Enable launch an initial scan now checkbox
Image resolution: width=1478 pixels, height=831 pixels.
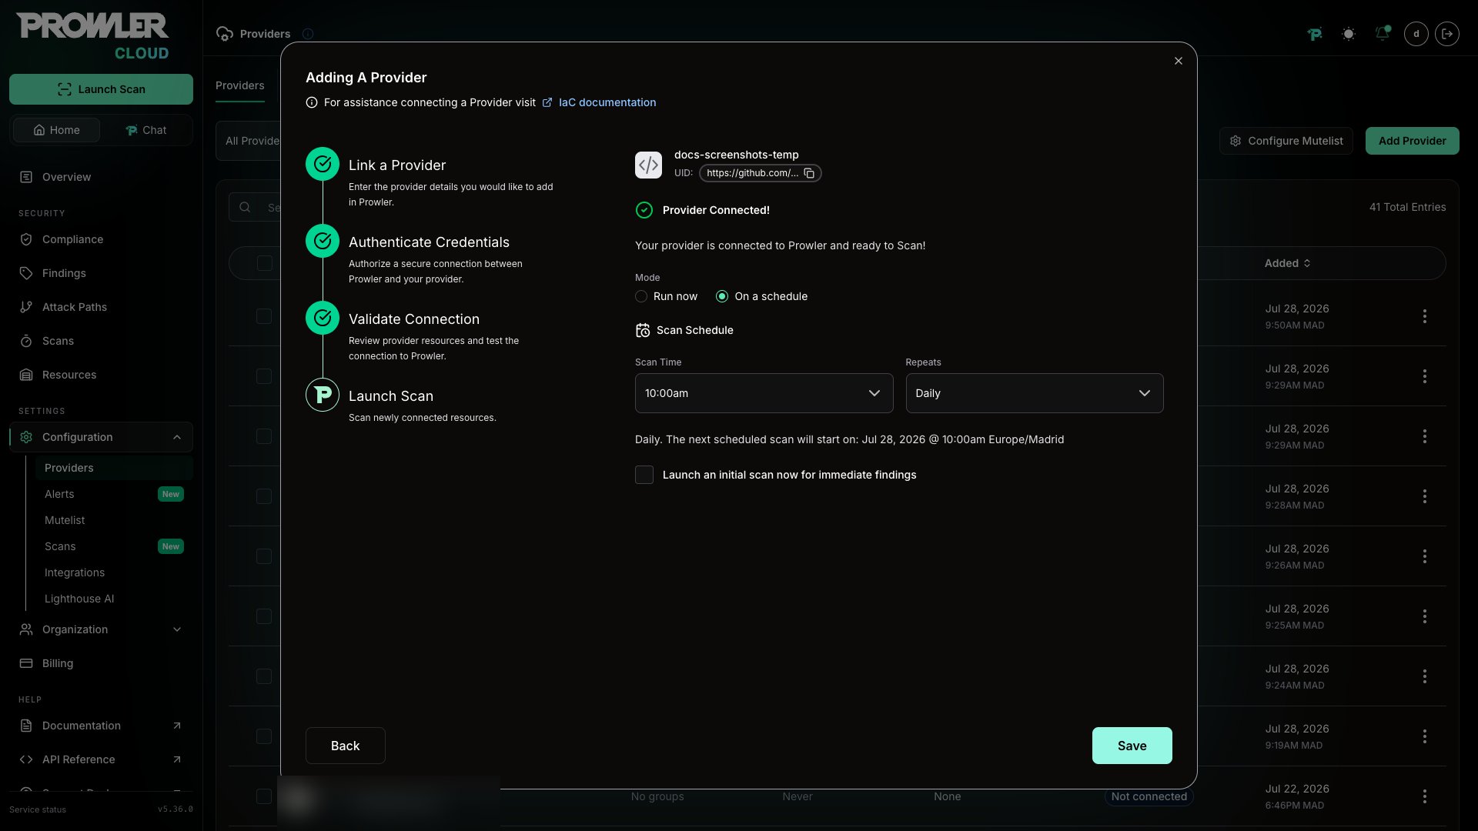644,475
